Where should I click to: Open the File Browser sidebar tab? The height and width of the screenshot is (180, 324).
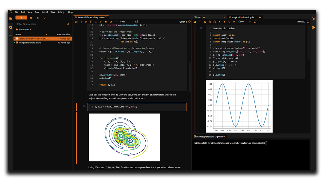point(11,18)
